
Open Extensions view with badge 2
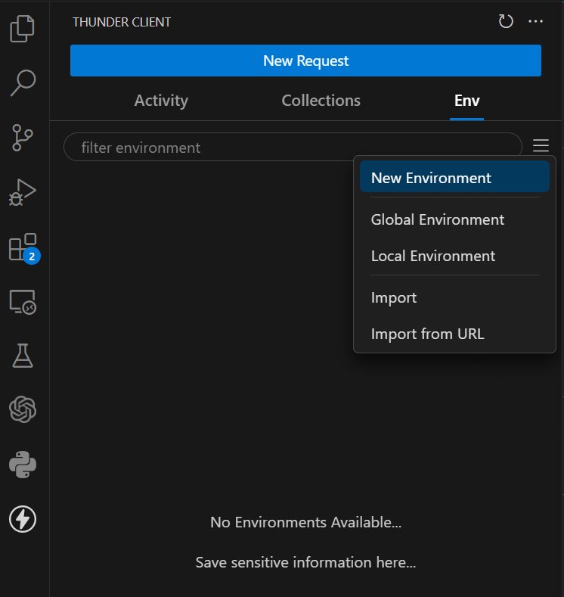pos(23,248)
